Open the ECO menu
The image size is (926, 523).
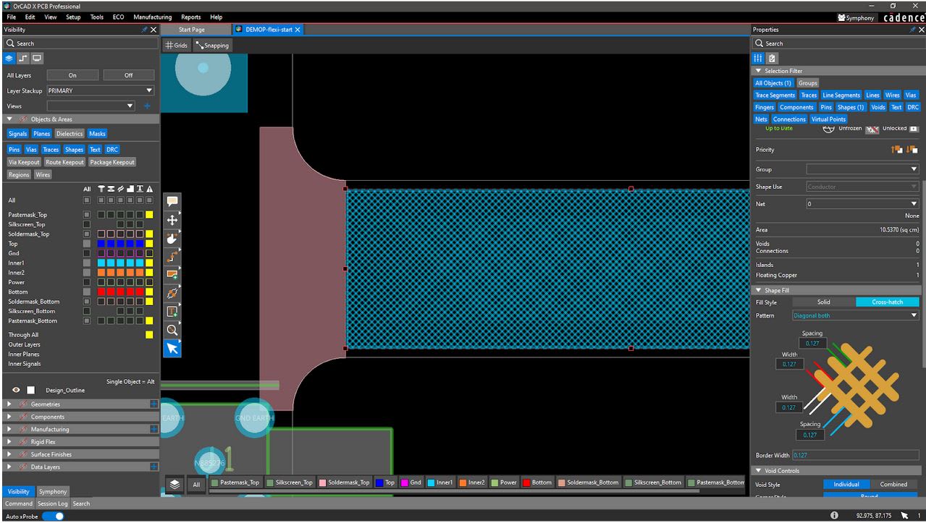coord(118,17)
